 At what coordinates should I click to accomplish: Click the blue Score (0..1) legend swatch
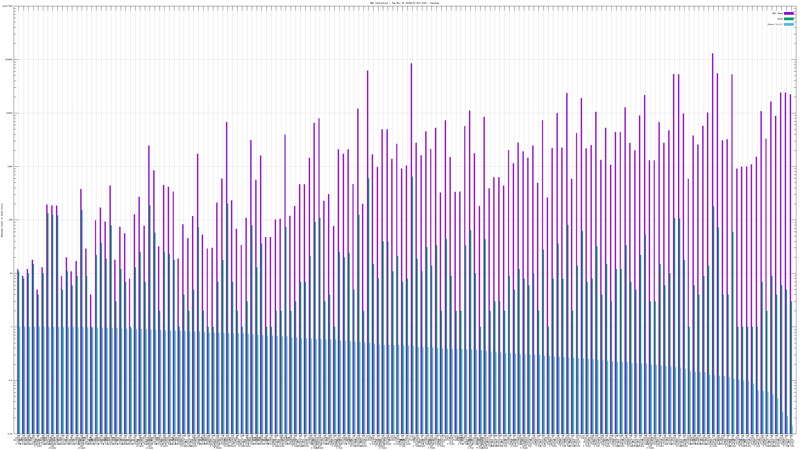click(x=788, y=24)
